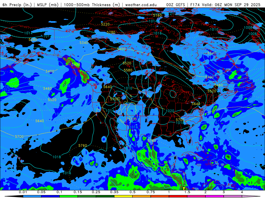Select the yellow 0.35–0.5 legend swatch
This screenshot has height=198, width=265.
pyautogui.click(x=123, y=196)
